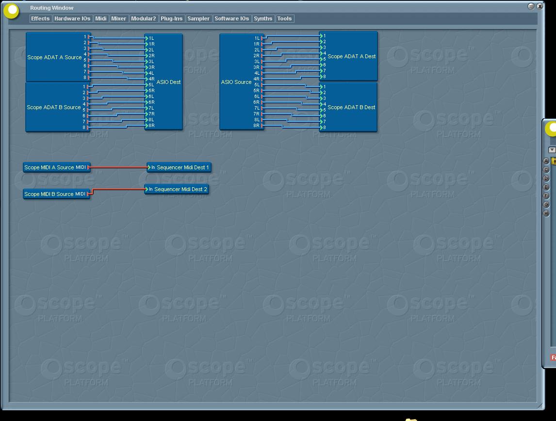Open the Hardware IOs menu

pos(72,18)
